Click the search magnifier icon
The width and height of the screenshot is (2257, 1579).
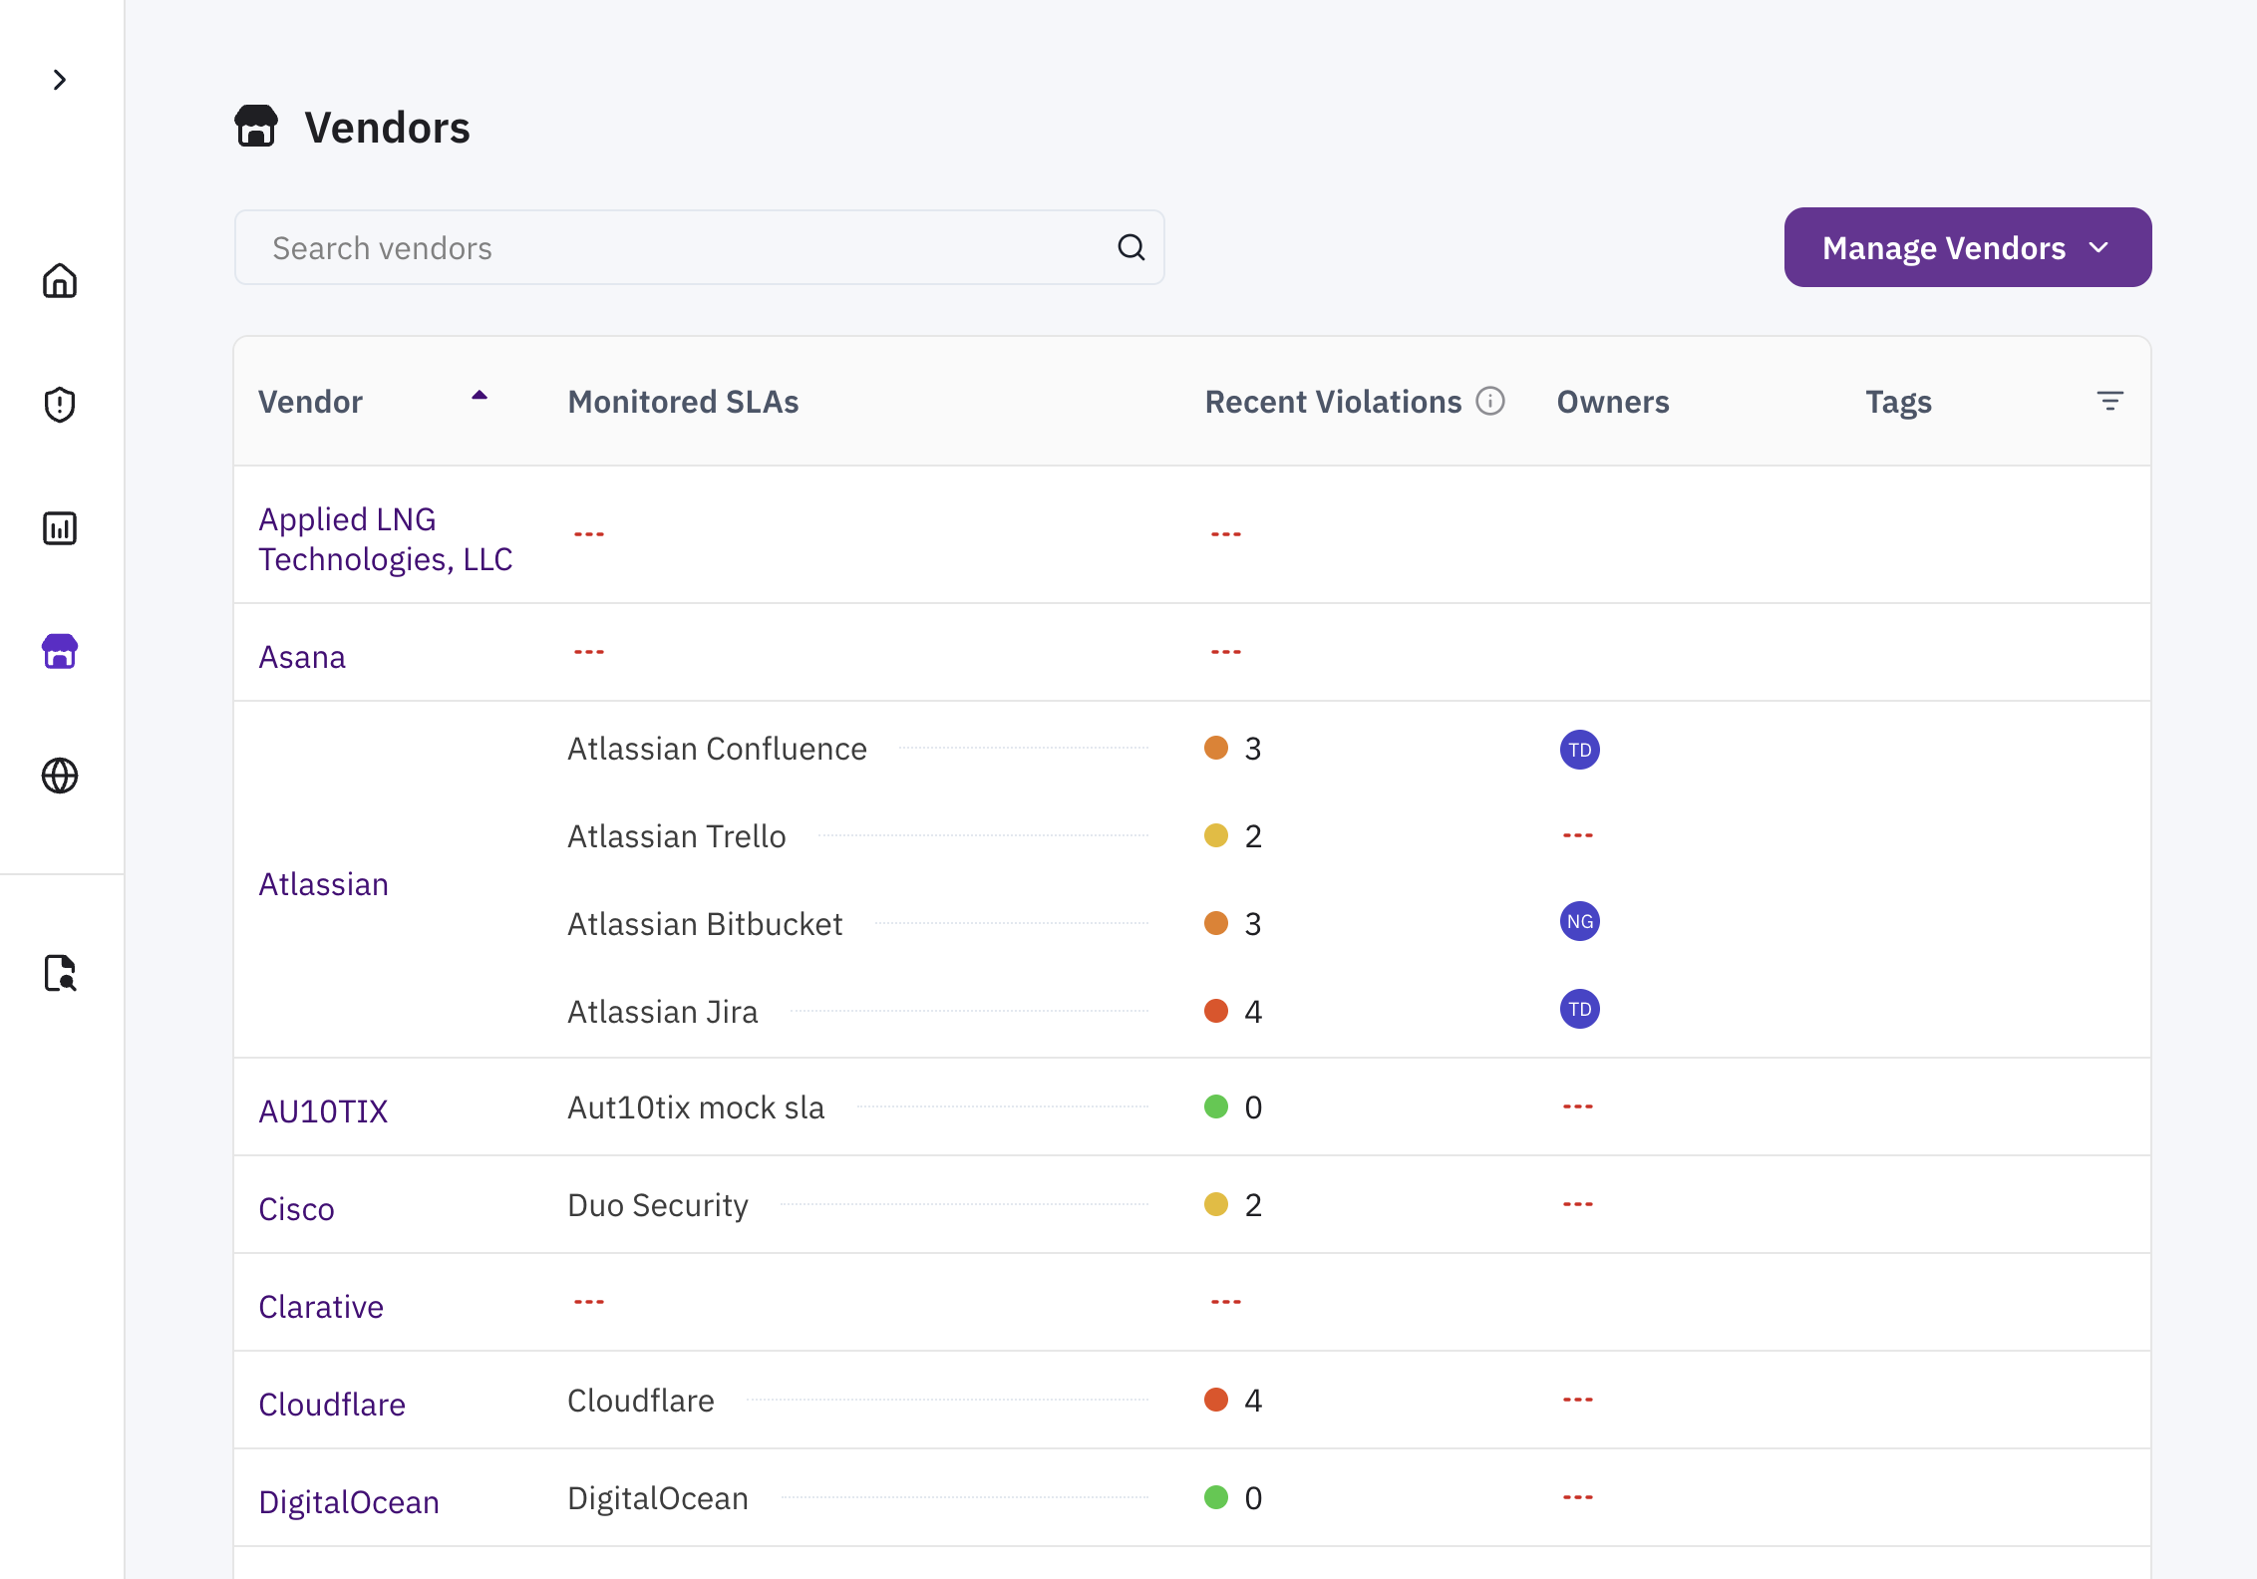pos(1130,247)
